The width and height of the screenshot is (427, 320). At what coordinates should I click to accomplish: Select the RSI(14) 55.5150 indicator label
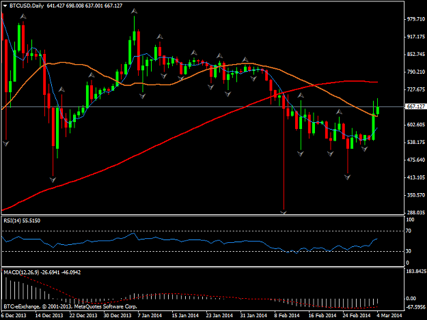pyautogui.click(x=22, y=221)
